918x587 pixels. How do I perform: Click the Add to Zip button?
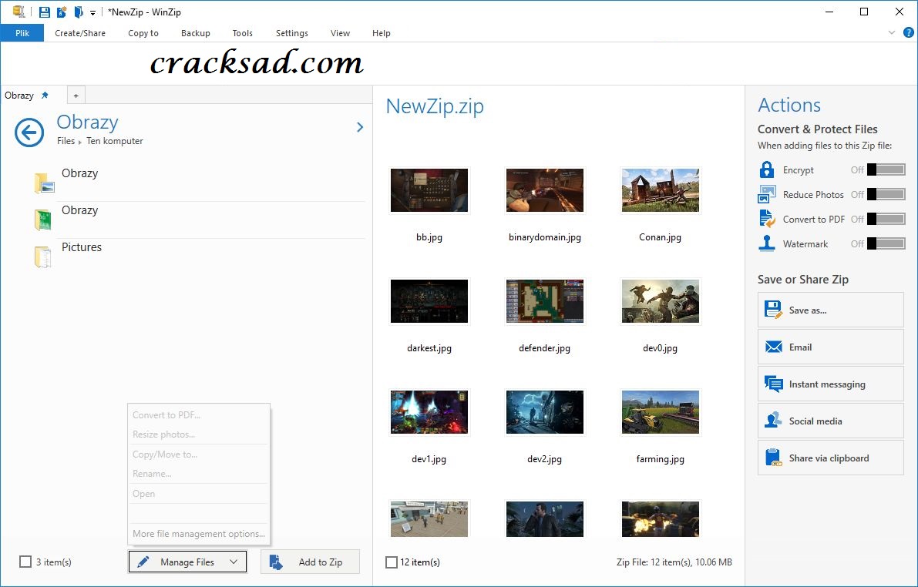pyautogui.click(x=311, y=562)
